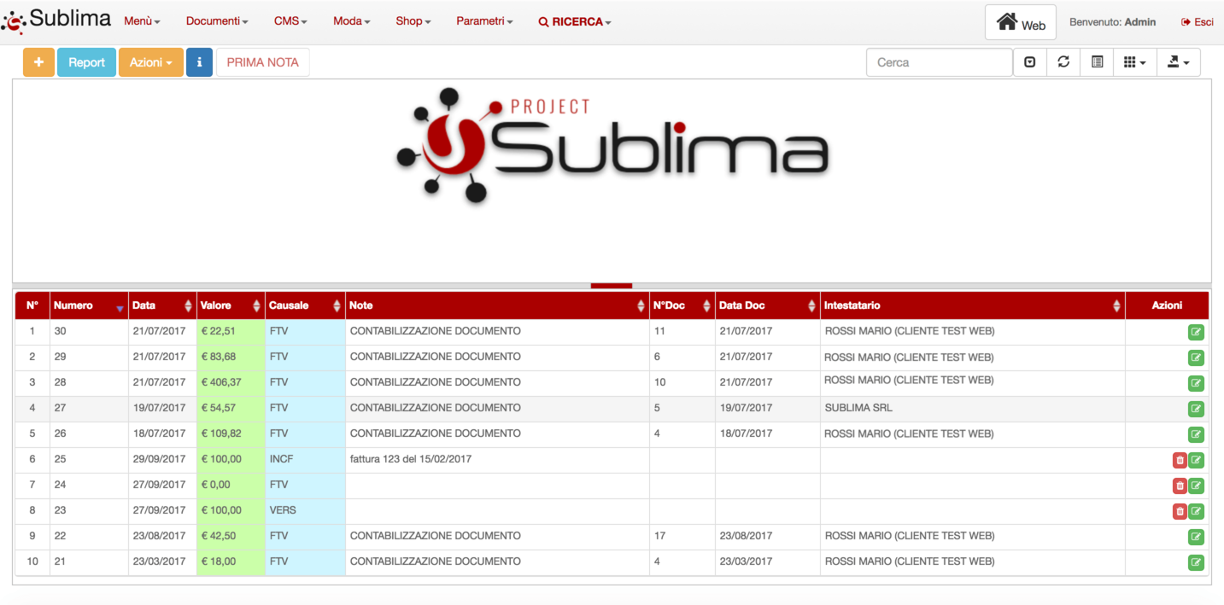Delete the INCF row Numero 25
The width and height of the screenshot is (1224, 605).
click(1180, 460)
